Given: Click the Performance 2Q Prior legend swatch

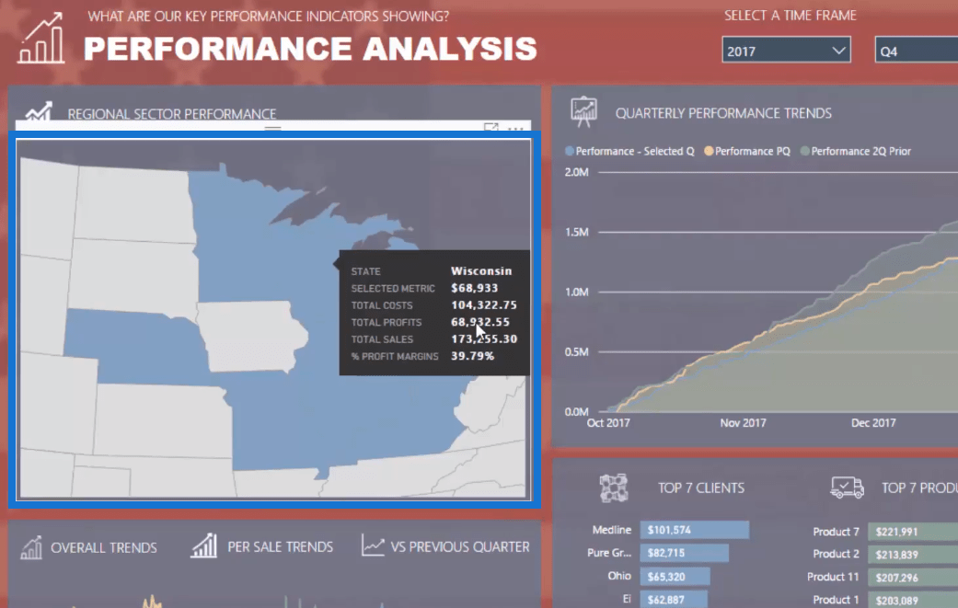Looking at the screenshot, I should click(x=804, y=151).
